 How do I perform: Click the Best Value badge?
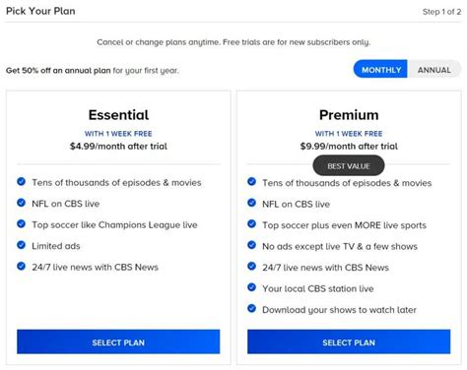[349, 166]
